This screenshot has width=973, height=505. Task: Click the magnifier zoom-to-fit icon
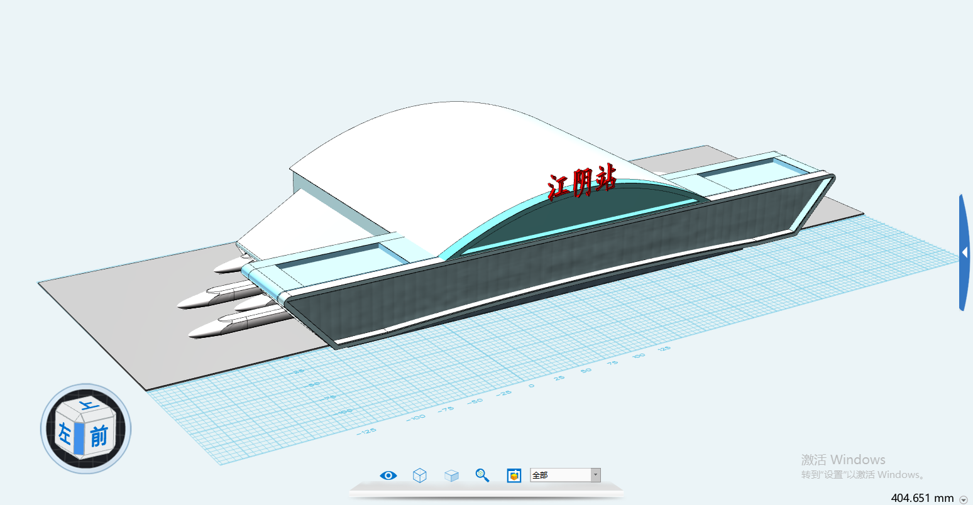(x=482, y=475)
